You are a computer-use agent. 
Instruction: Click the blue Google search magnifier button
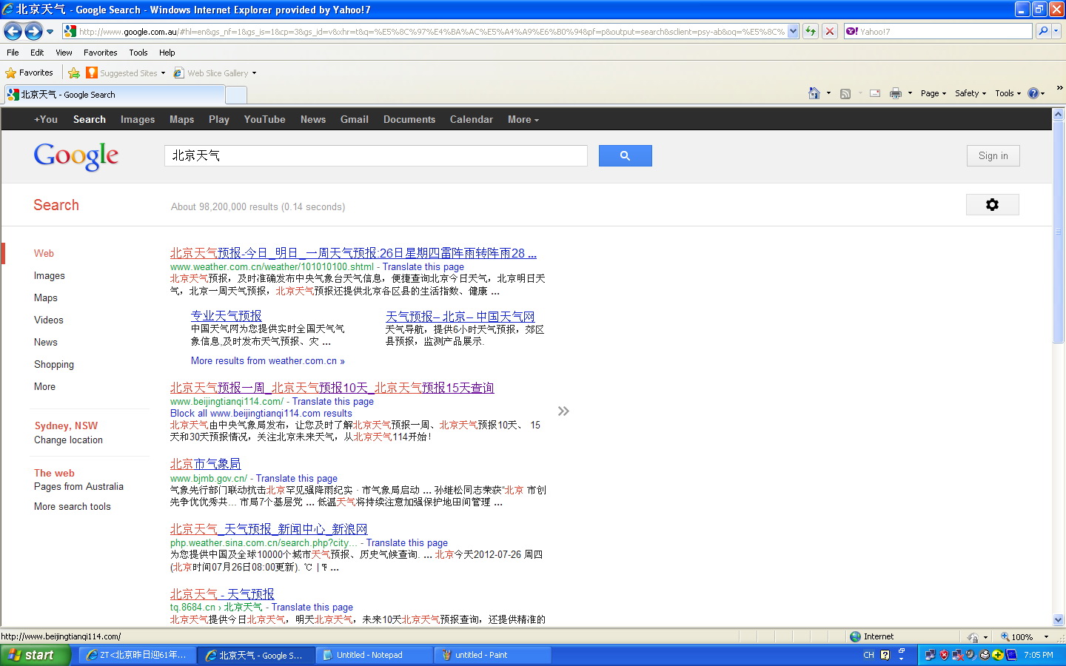click(x=626, y=155)
